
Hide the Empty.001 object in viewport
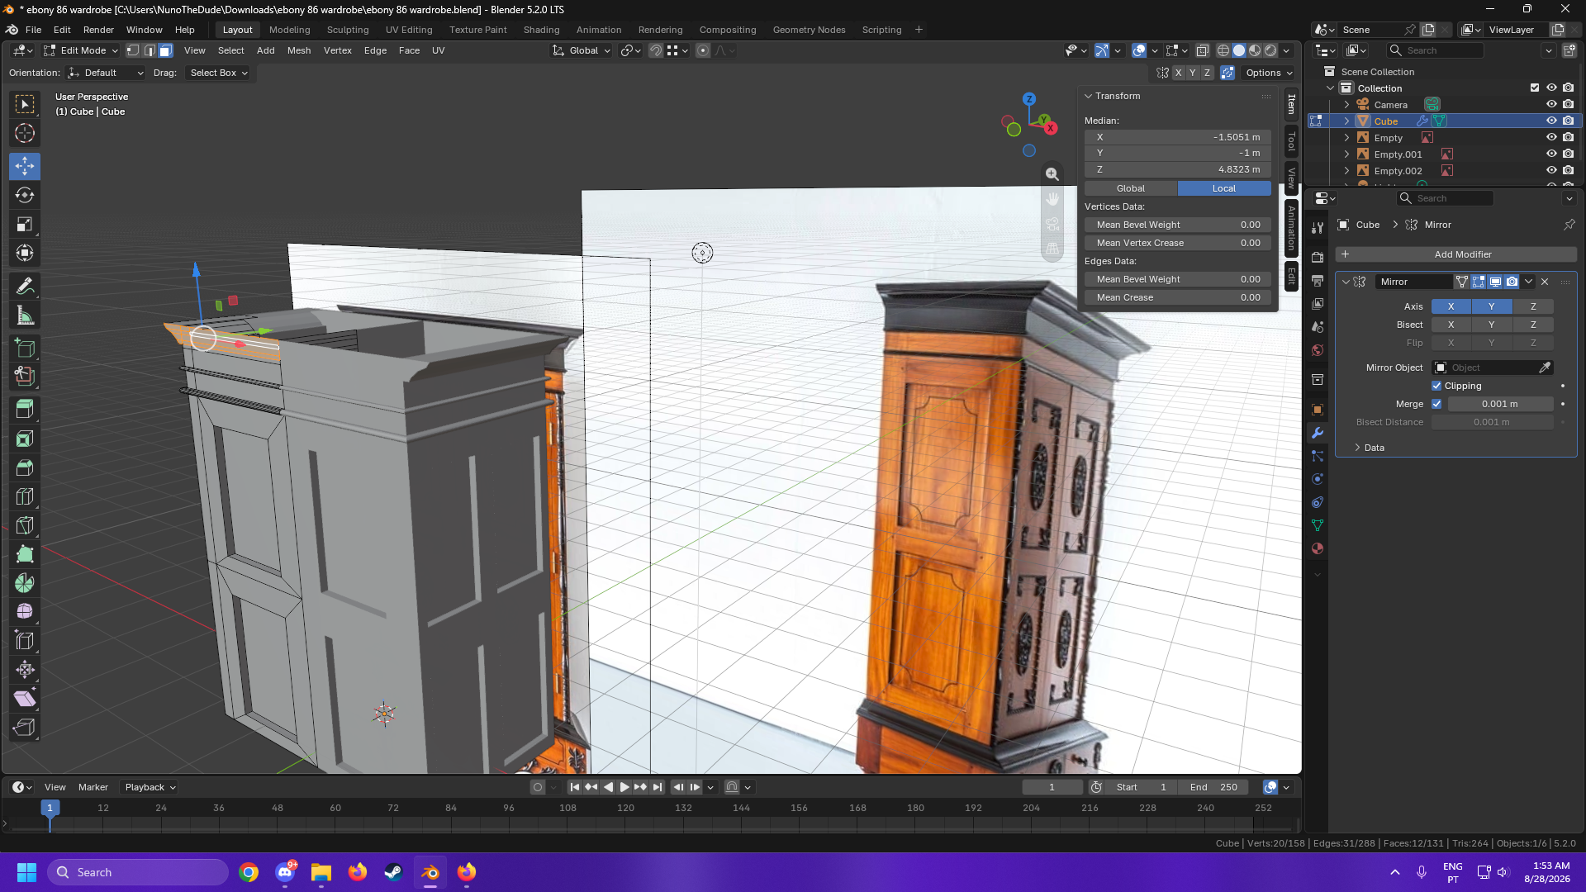tap(1551, 154)
